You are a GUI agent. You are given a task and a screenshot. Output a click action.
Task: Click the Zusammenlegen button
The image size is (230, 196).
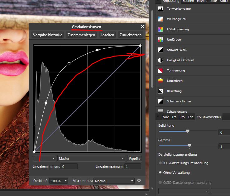pos(81,35)
